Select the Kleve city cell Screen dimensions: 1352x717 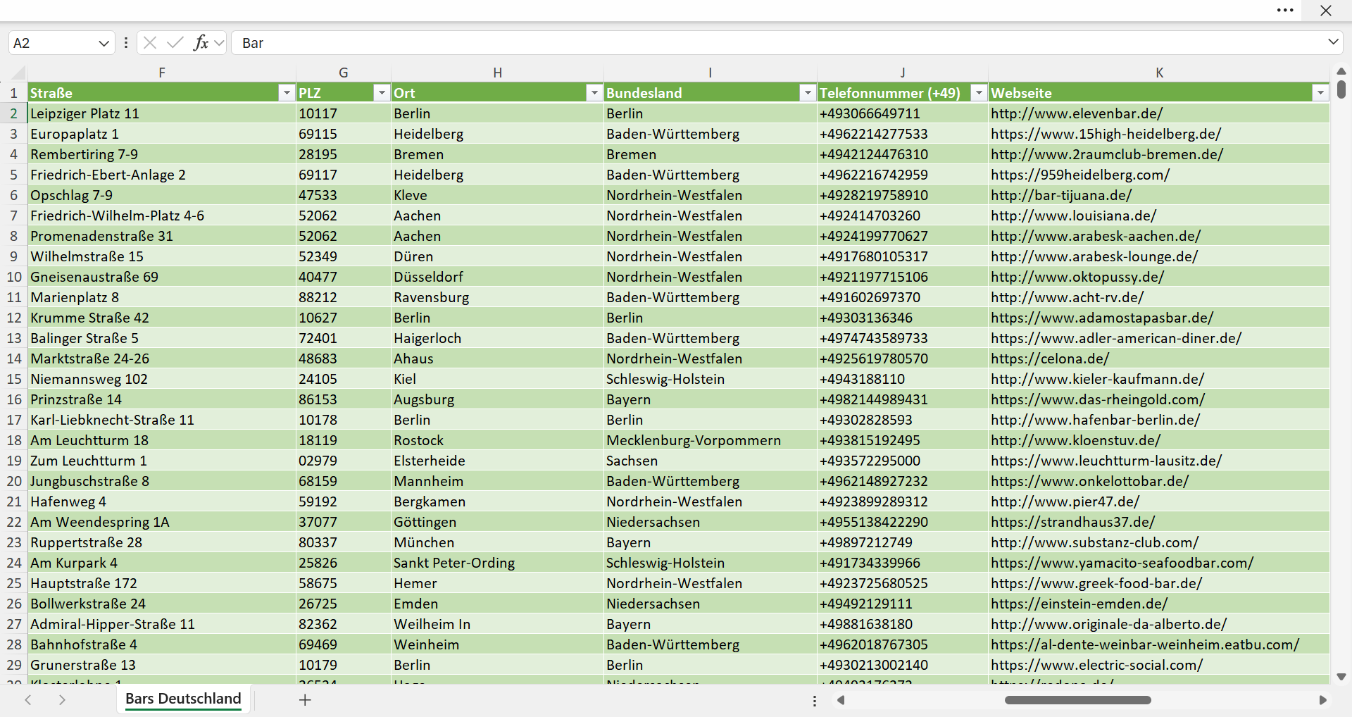coord(497,195)
